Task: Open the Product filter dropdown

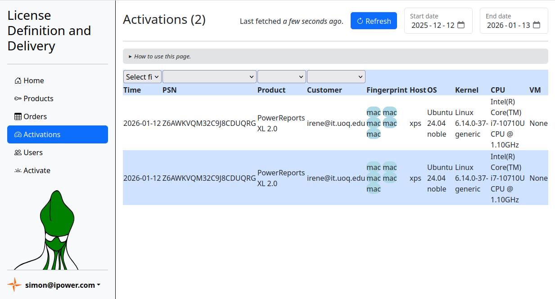Action: point(281,77)
